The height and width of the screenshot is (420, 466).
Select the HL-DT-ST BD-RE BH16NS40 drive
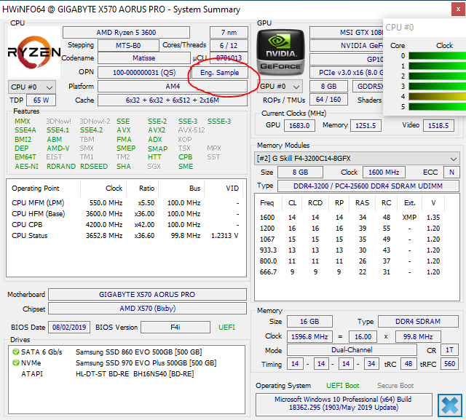point(134,374)
